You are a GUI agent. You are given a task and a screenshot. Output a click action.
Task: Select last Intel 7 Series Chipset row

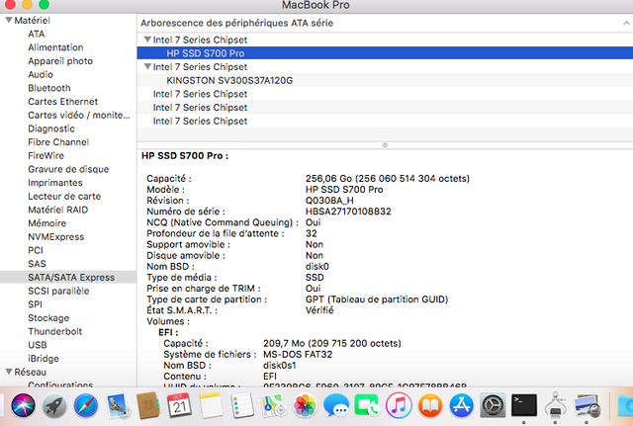click(x=385, y=121)
